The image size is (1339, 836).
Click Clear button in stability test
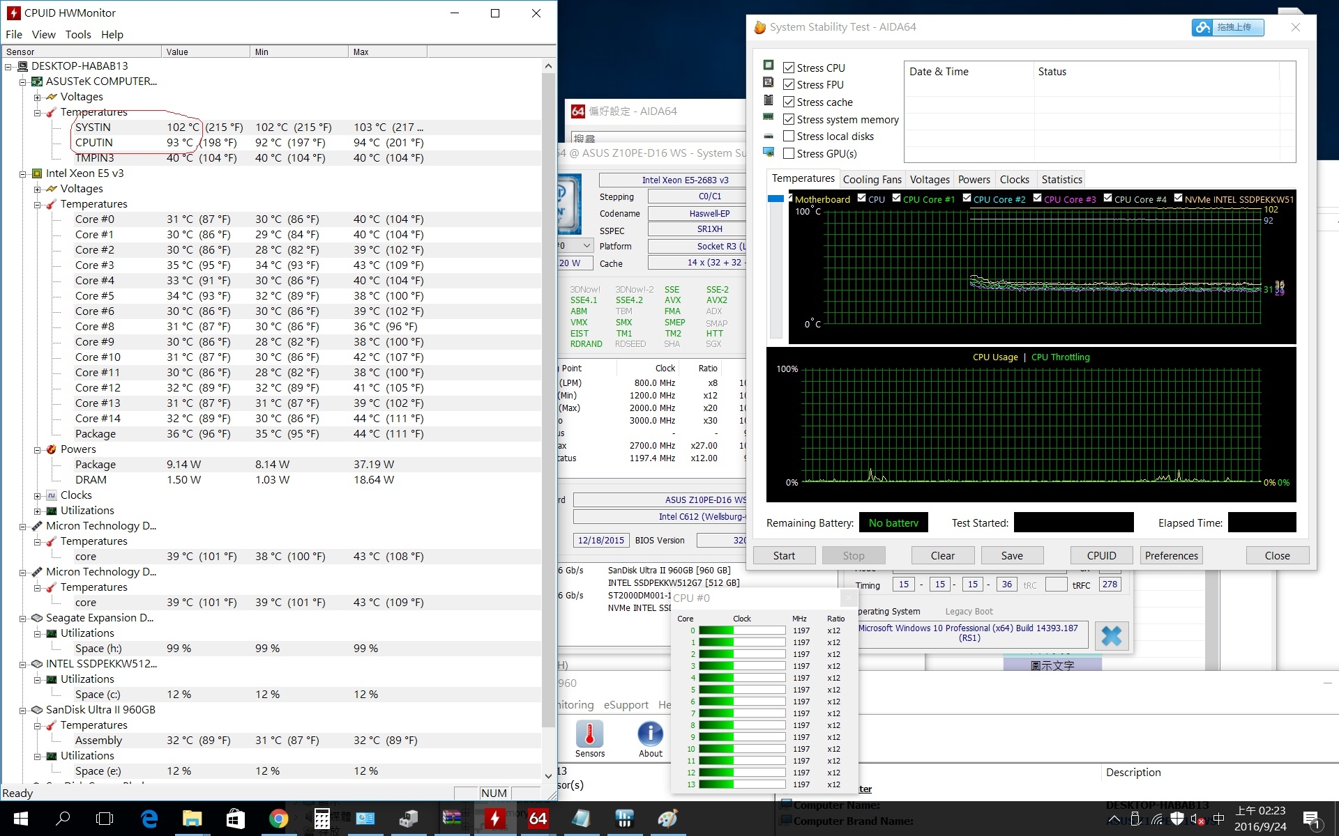click(942, 555)
